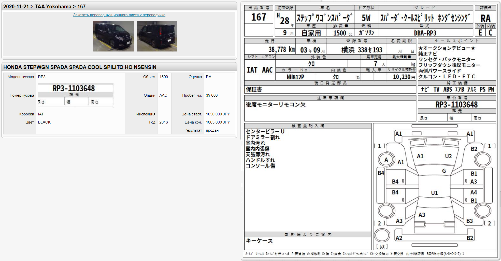
Task: Select color value BLACK
Action: 44,122
